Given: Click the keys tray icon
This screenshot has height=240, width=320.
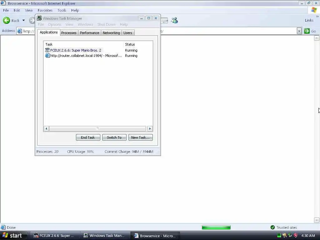Looking at the screenshot, I should [284, 235].
